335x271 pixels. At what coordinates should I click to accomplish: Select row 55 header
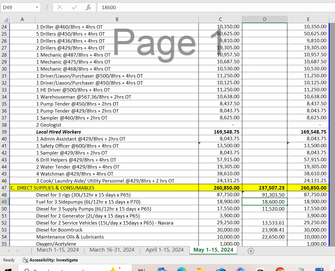point(4,244)
